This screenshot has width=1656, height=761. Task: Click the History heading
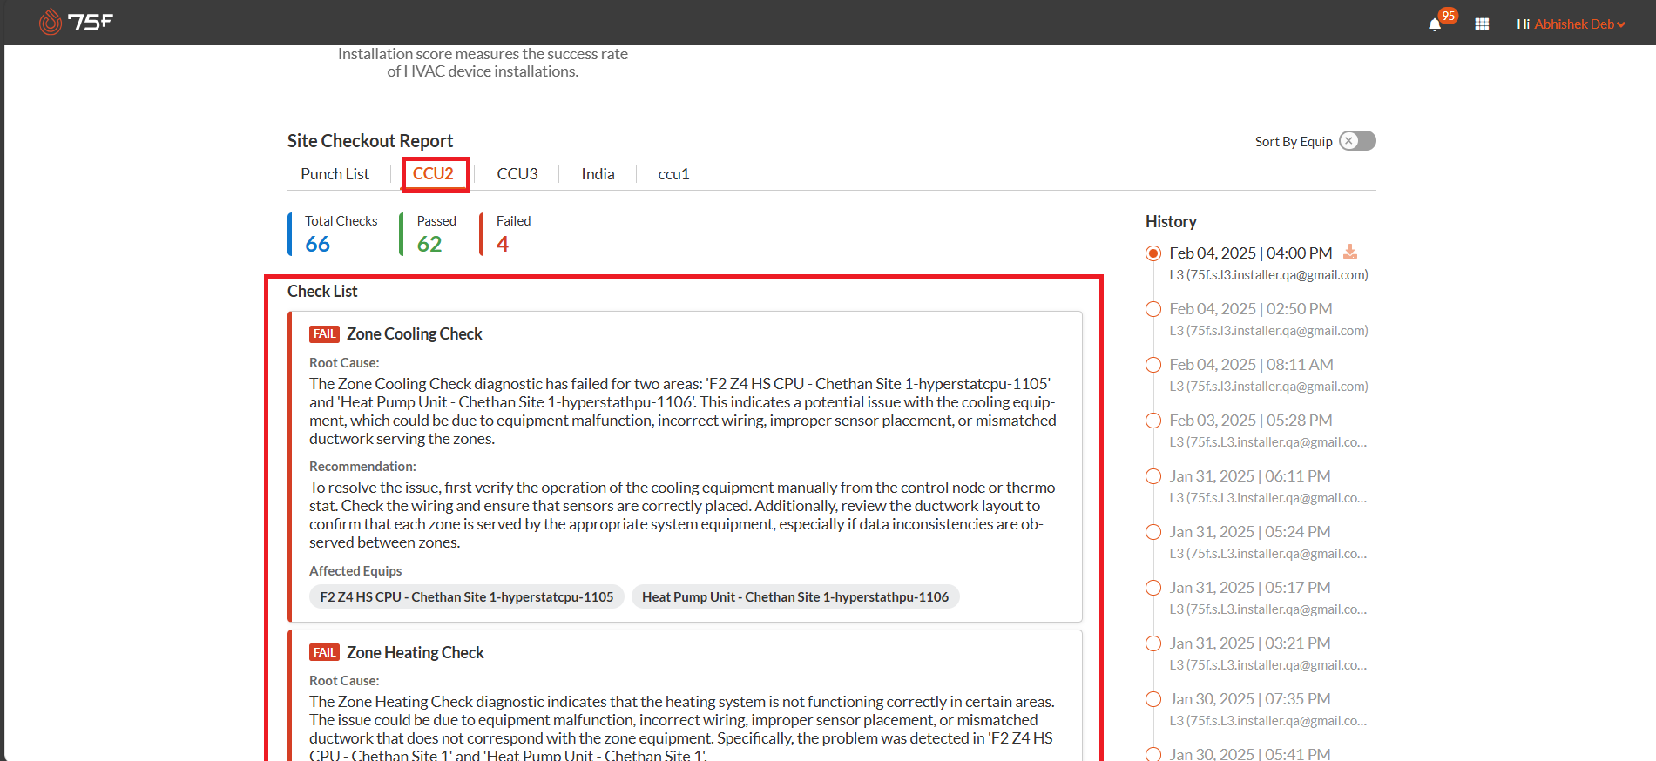click(1171, 222)
